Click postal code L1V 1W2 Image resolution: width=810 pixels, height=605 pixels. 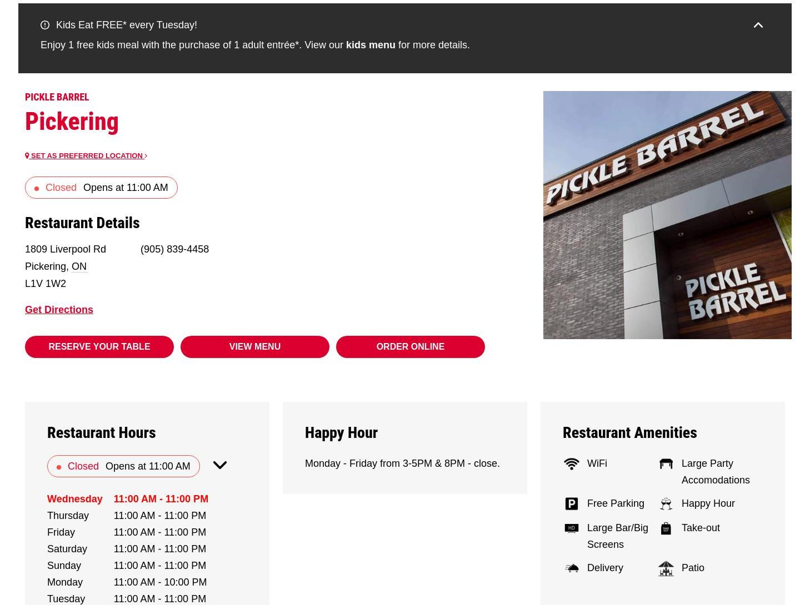[46, 284]
